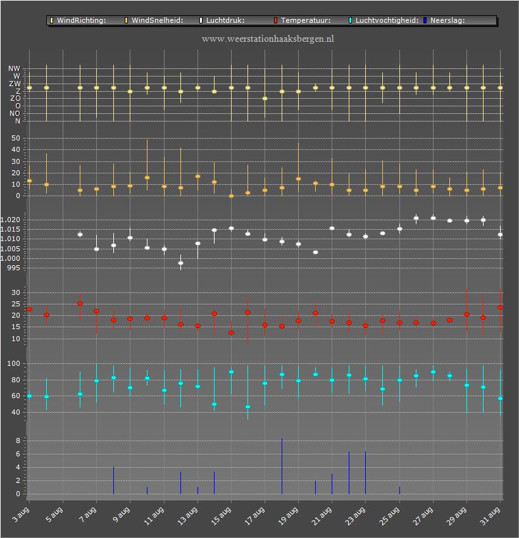The width and height of the screenshot is (519, 538).
Task: Click the highest red temperature marker on 6 aug
Action: [80, 304]
